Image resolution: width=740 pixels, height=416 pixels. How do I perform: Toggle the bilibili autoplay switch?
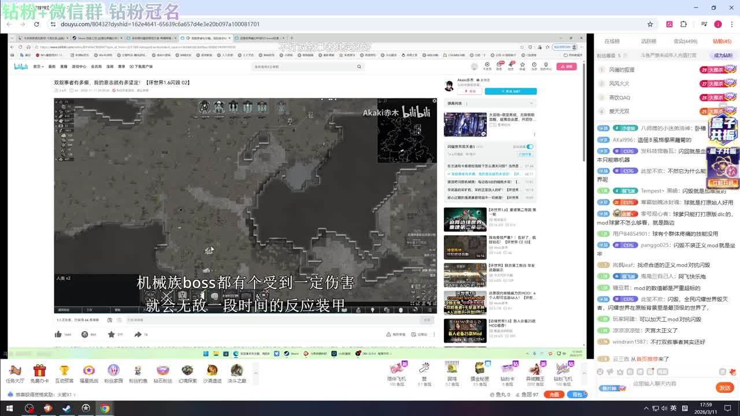tap(530, 147)
